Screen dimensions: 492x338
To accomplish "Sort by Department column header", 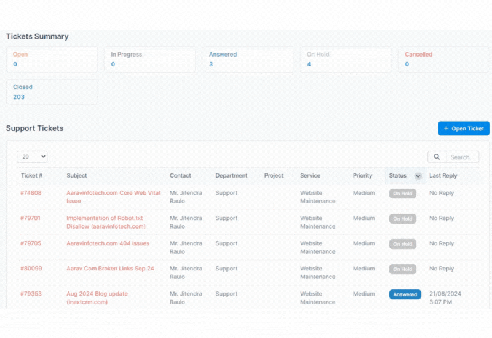I will (x=231, y=176).
